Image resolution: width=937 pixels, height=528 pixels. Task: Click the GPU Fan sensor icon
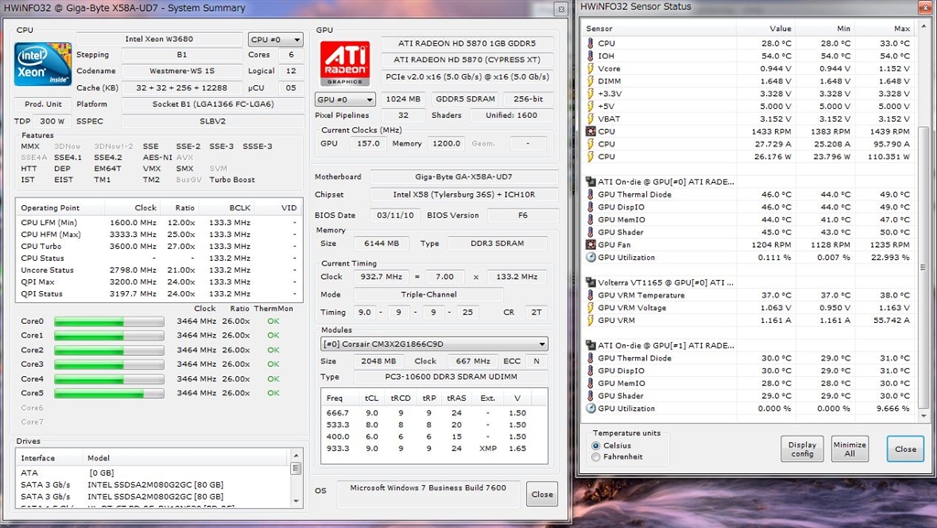(x=590, y=245)
